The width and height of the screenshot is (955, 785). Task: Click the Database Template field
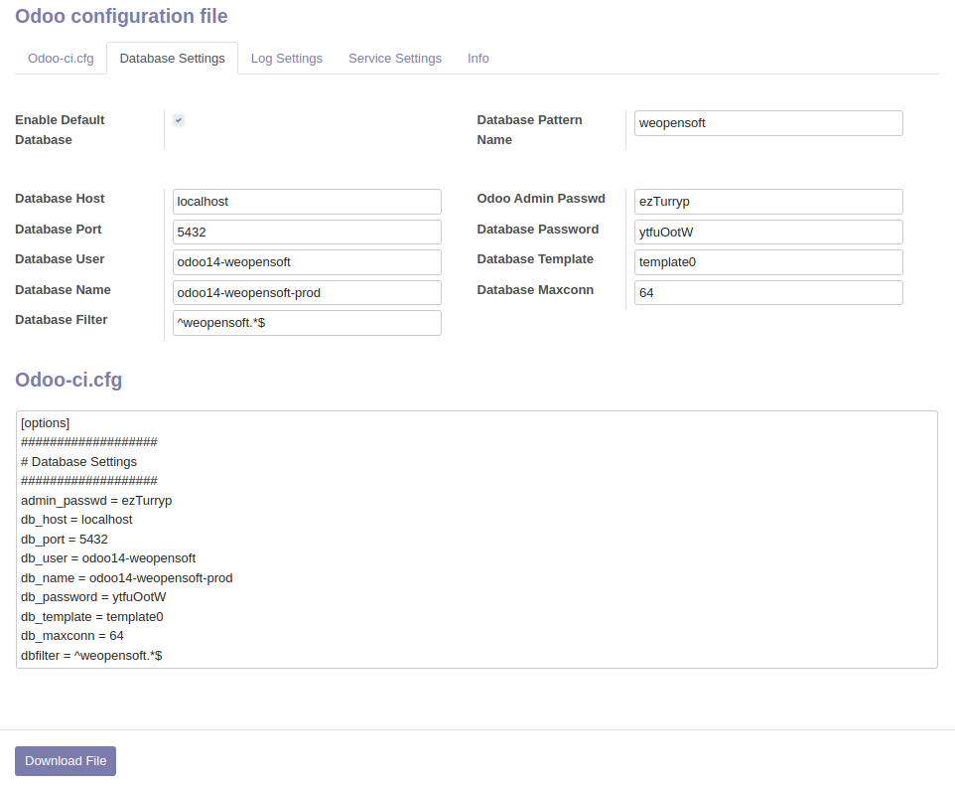pyautogui.click(x=768, y=262)
